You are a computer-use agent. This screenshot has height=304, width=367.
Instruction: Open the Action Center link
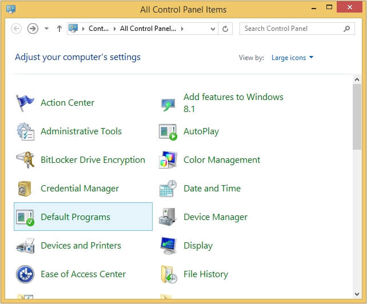pos(67,103)
